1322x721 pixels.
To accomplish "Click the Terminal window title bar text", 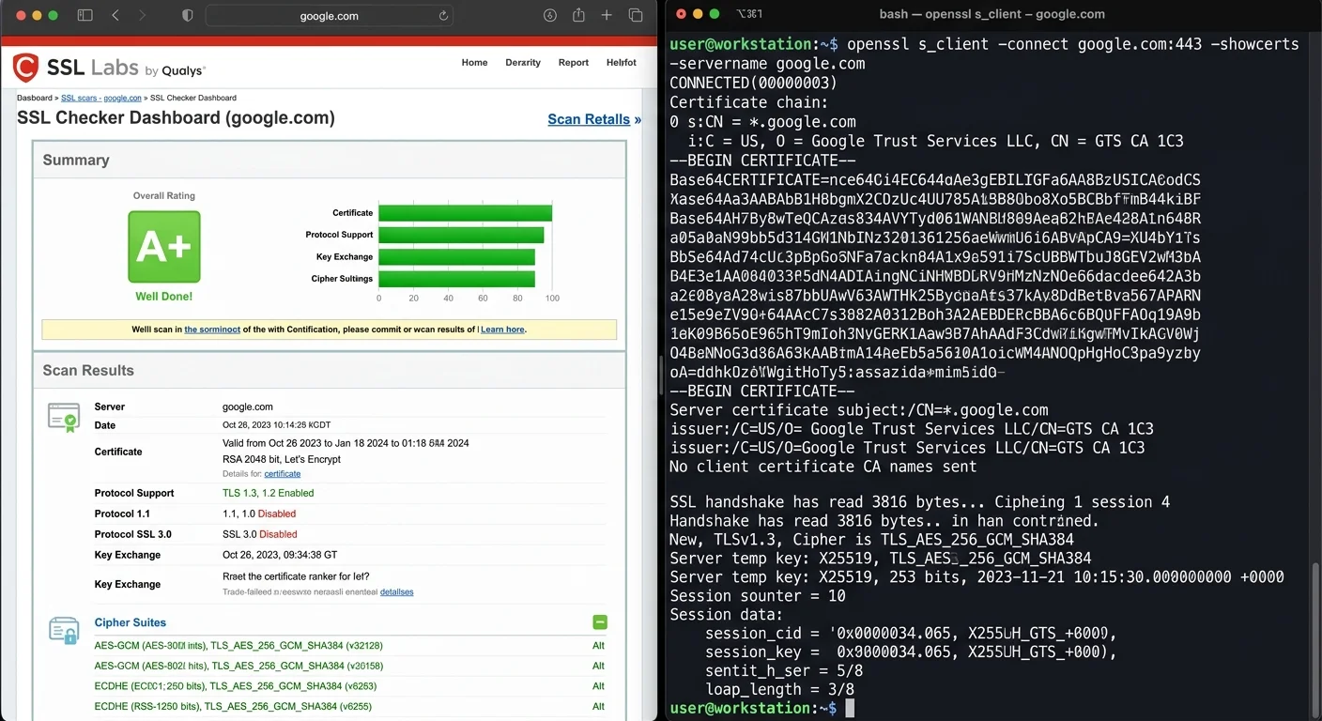I will pyautogui.click(x=991, y=14).
